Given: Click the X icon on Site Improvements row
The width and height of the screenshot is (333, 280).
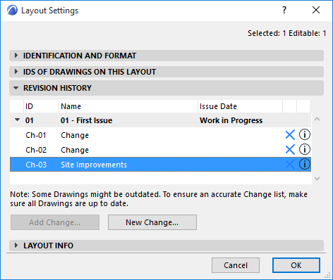Looking at the screenshot, I should point(290,165).
